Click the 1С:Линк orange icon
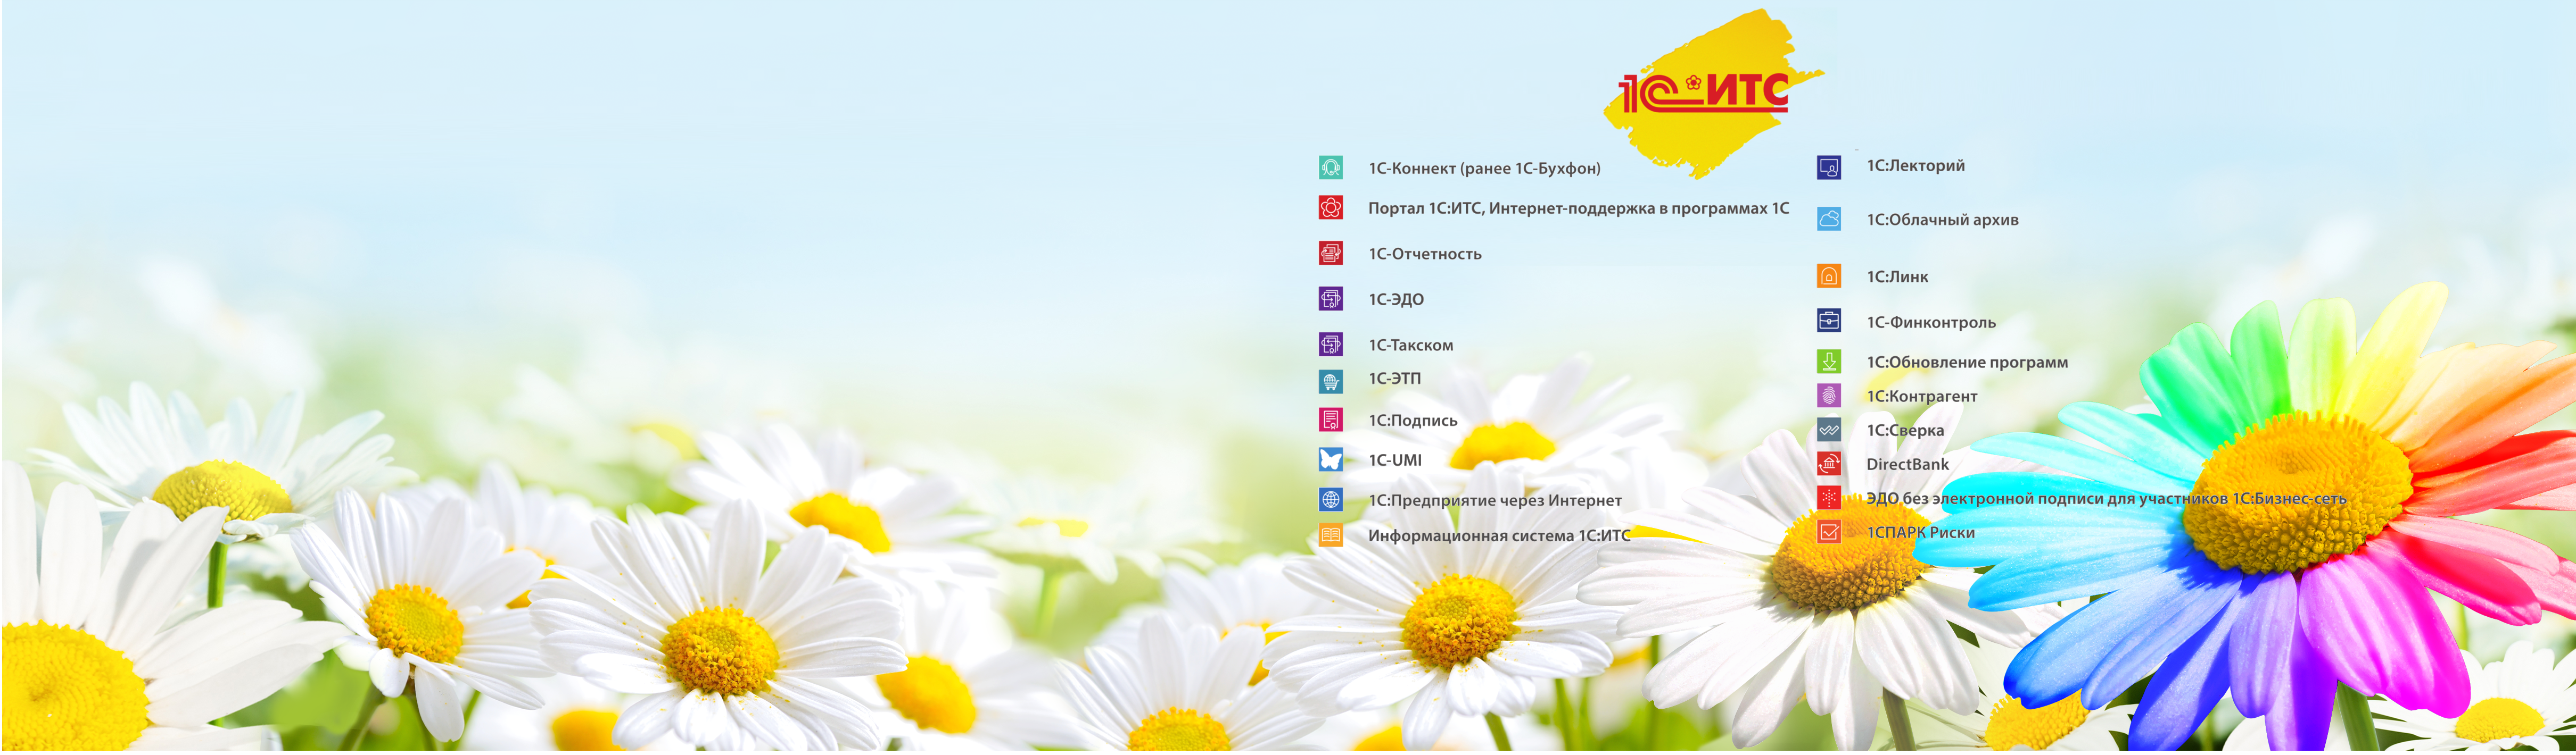Screen dimensions: 2576x755 1828,275
